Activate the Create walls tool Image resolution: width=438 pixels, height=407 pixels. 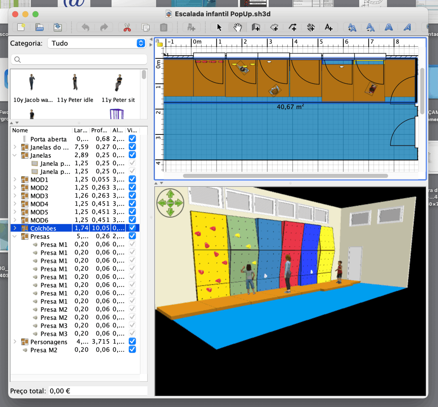click(x=256, y=27)
